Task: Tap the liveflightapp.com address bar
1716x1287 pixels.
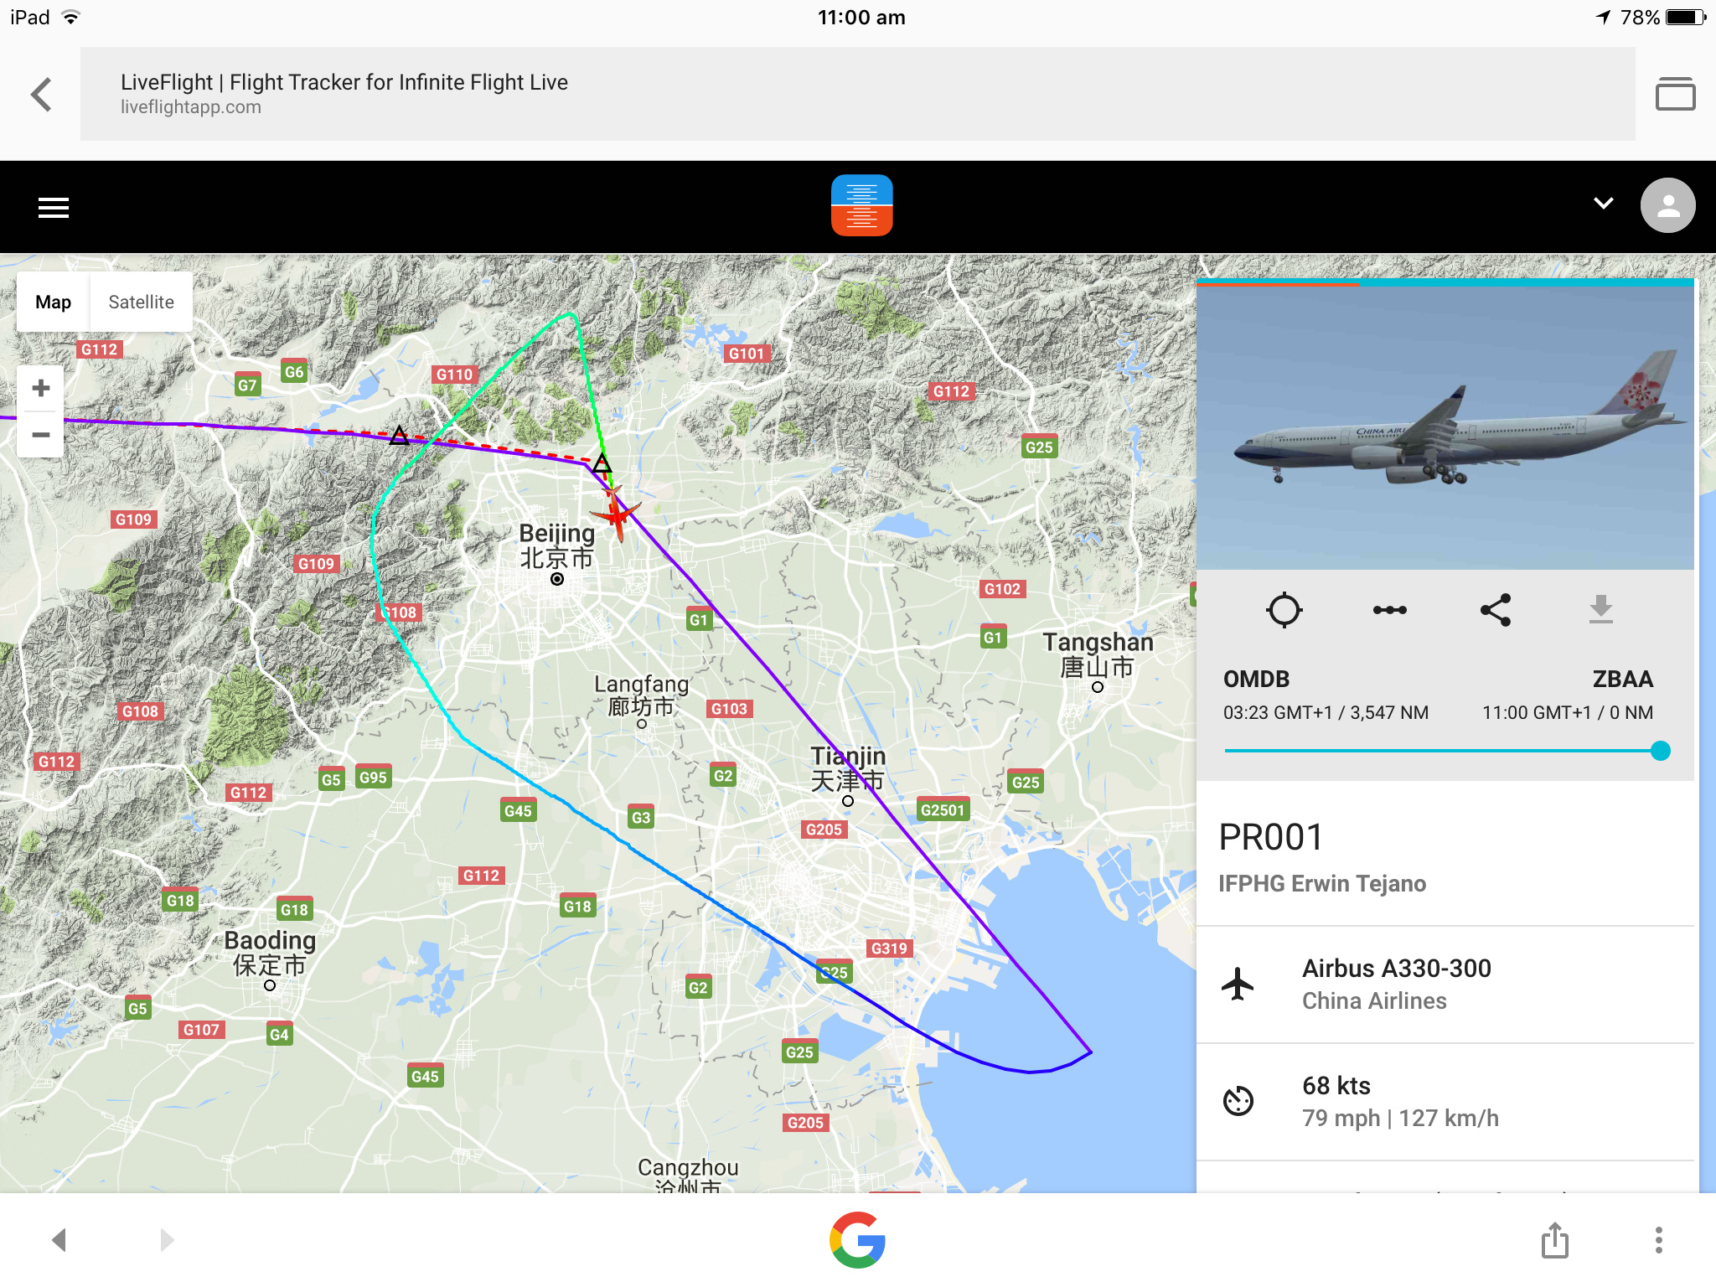Action: 857,94
